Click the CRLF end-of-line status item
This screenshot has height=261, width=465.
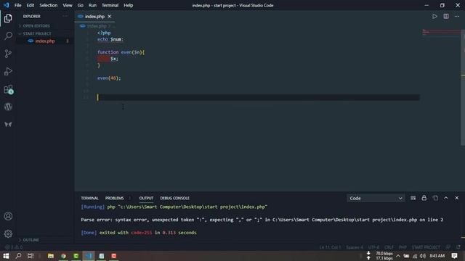pos(389,247)
